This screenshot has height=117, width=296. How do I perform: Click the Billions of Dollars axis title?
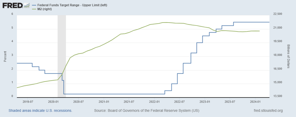point(288,56)
